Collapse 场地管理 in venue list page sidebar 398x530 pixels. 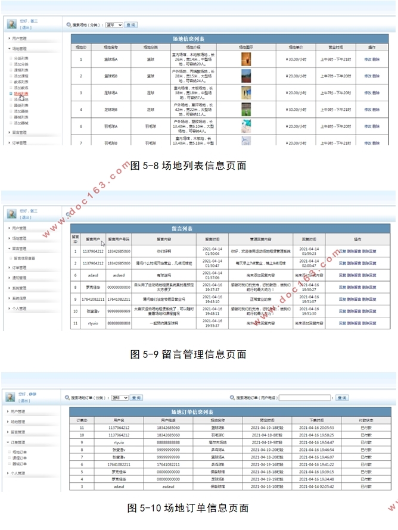click(x=19, y=49)
